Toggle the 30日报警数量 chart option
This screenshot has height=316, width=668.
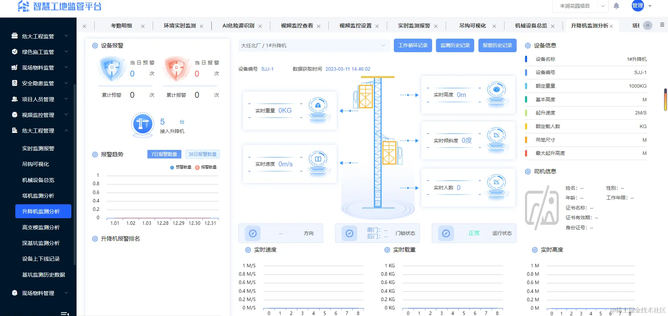[x=202, y=154]
